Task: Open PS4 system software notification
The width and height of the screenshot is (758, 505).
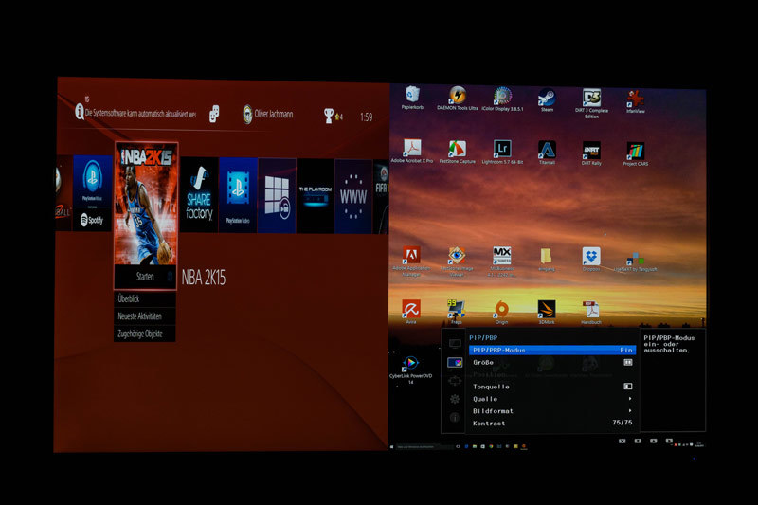Action: tap(135, 112)
